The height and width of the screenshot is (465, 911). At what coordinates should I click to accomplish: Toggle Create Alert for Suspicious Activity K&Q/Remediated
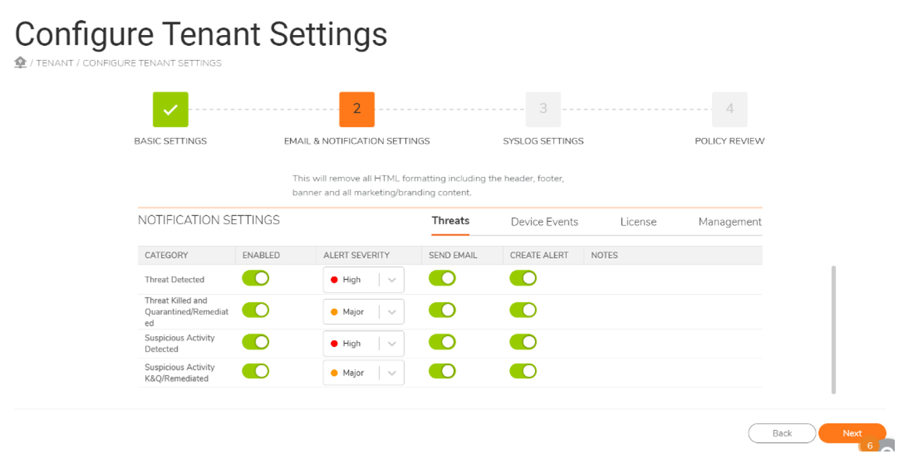523,371
